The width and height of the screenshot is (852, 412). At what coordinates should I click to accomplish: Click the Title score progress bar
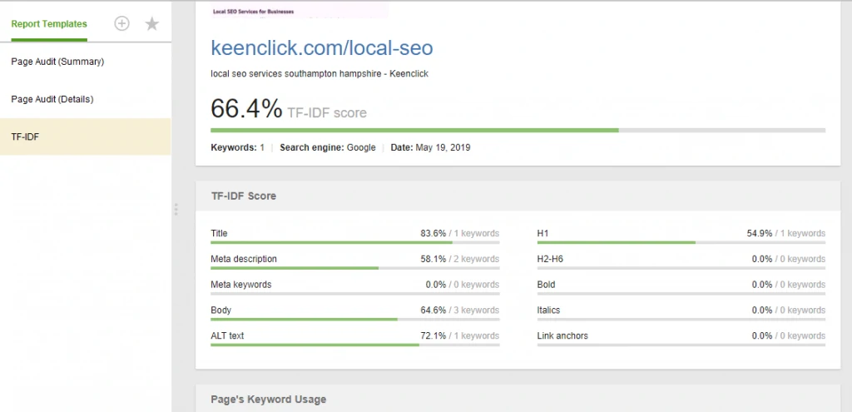coord(354,242)
